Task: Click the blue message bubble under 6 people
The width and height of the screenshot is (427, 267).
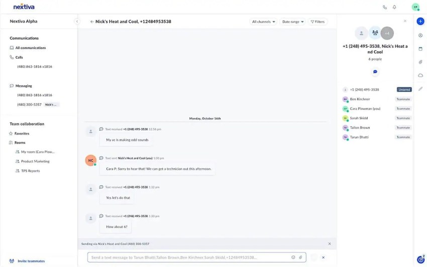Action: point(375,72)
